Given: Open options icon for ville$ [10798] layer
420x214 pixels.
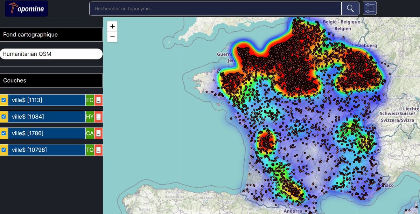Looking at the screenshot, I should click(98, 150).
